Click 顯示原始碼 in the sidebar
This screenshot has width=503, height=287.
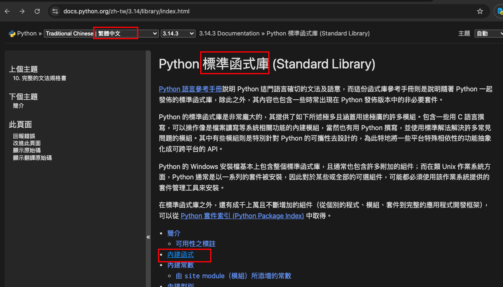click(x=27, y=151)
